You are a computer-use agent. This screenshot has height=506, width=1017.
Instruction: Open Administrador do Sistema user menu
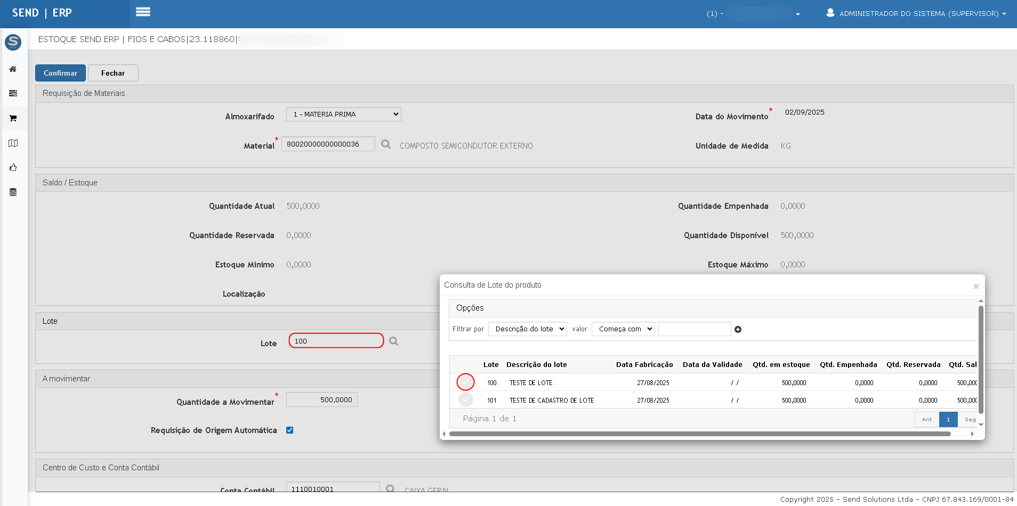[x=916, y=13]
